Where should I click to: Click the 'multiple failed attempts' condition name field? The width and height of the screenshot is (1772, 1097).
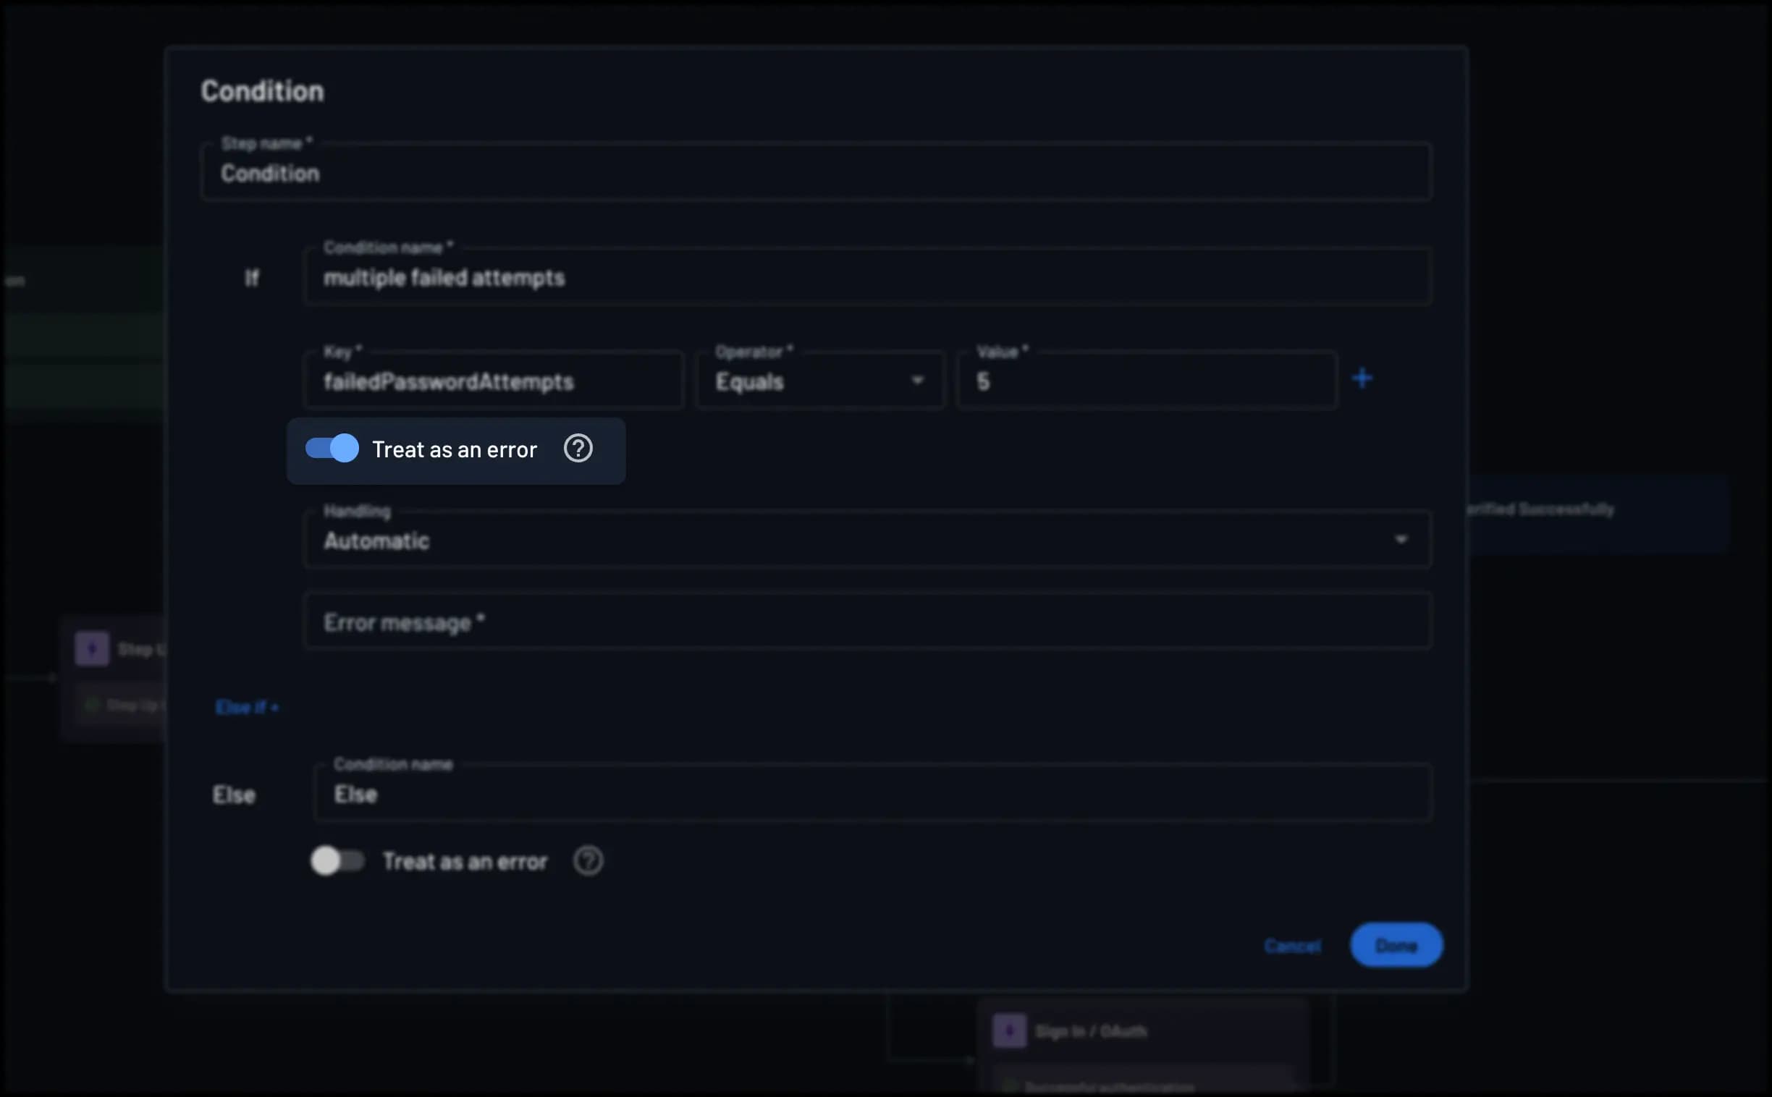(866, 277)
